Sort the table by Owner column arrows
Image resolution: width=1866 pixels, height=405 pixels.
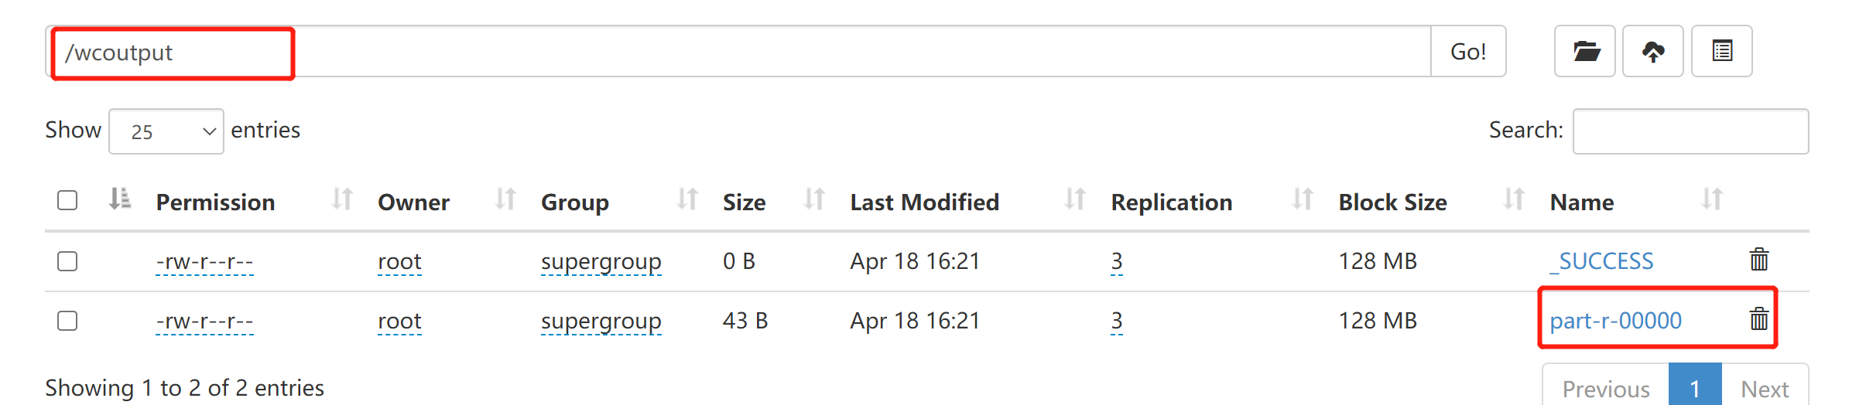[x=505, y=200]
